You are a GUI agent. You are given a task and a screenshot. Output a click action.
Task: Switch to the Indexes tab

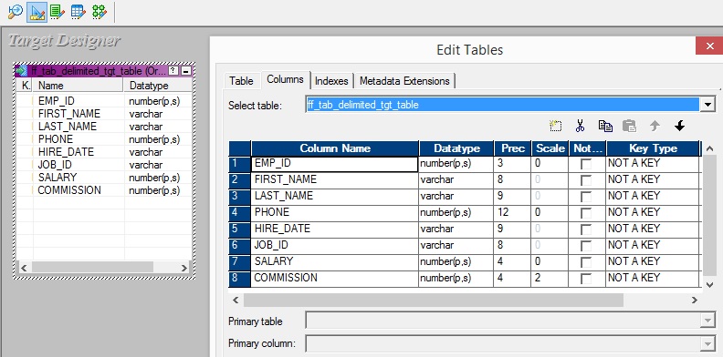click(x=331, y=81)
